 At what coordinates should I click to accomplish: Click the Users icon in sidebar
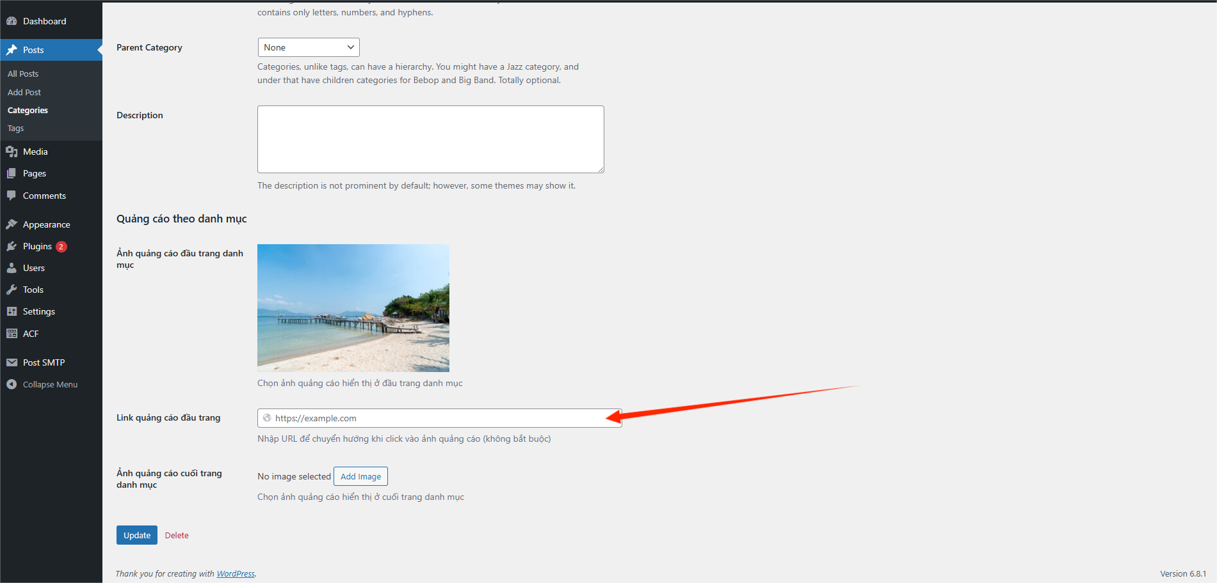[12, 268]
